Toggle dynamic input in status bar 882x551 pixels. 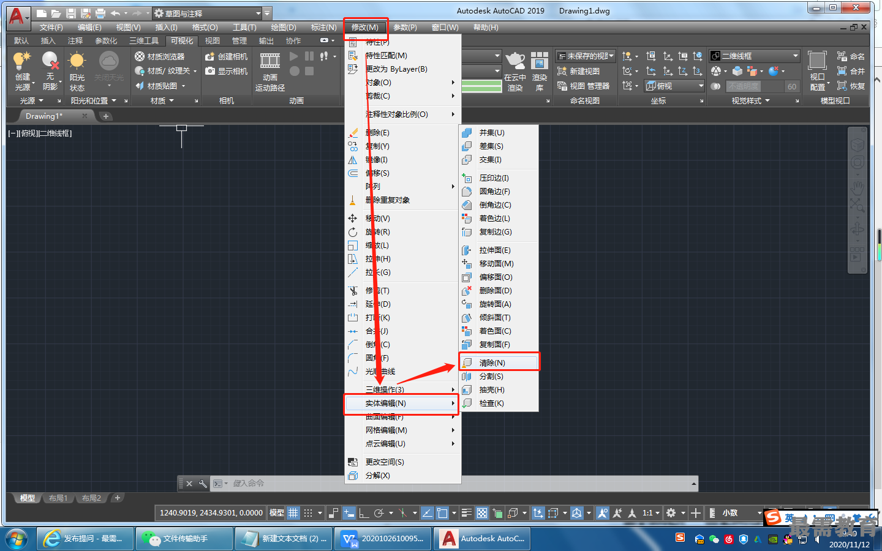tap(349, 513)
